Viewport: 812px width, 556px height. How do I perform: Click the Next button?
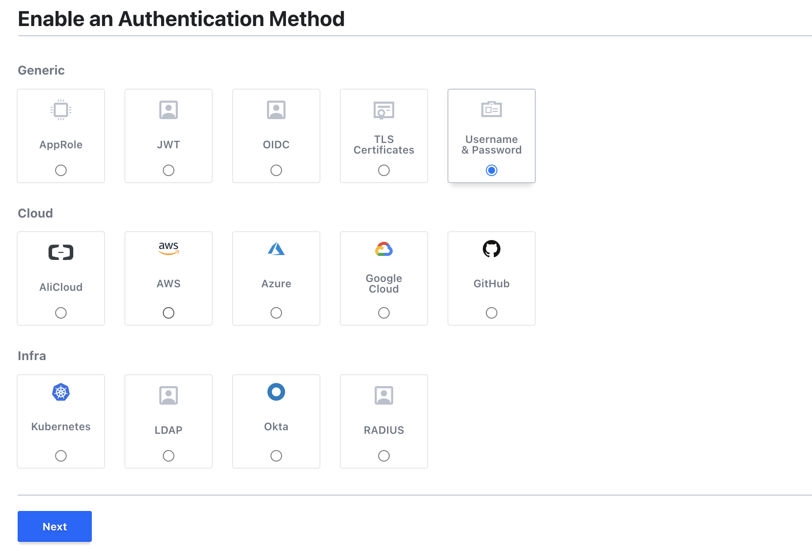(54, 526)
